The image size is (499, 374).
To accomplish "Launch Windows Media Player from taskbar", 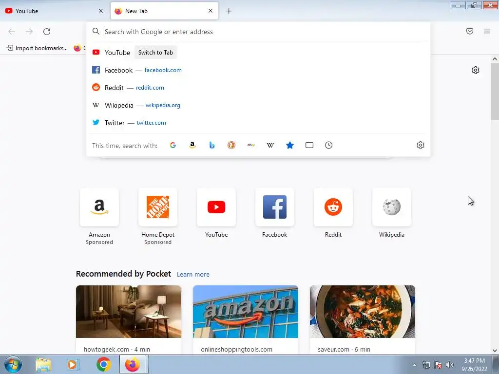I will pos(73,365).
